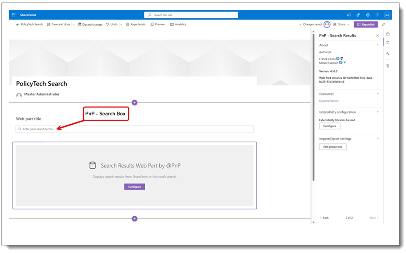Open the SharePoint app launcher waffle
Viewport: 406px width, 253px height.
pyautogui.click(x=14, y=15)
